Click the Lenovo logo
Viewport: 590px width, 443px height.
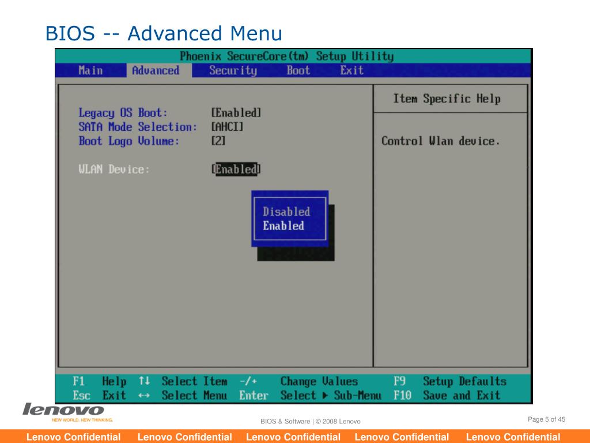[63, 409]
